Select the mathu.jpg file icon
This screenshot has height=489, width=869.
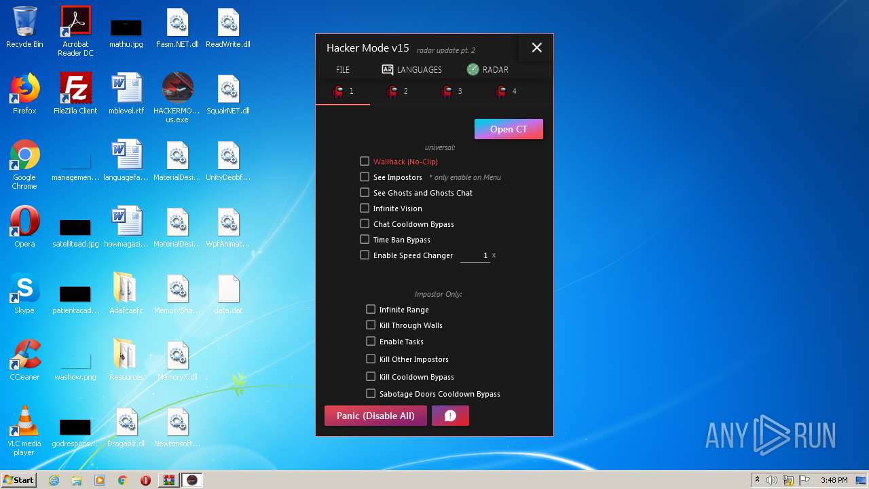point(126,31)
